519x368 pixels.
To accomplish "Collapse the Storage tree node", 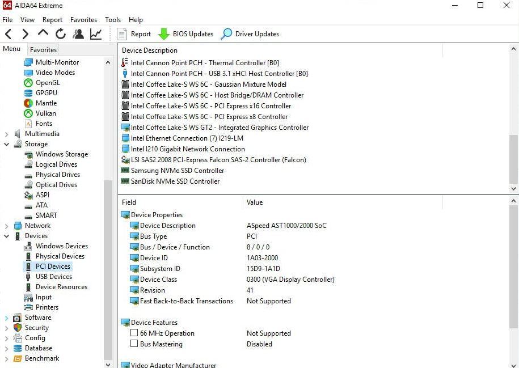I will [x=7, y=144].
